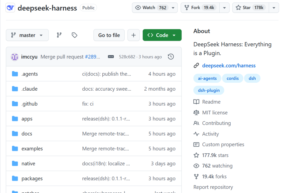282x193 pixels.
Task: Click the deepseek-harness repository avatar logo
Action: (10, 8)
